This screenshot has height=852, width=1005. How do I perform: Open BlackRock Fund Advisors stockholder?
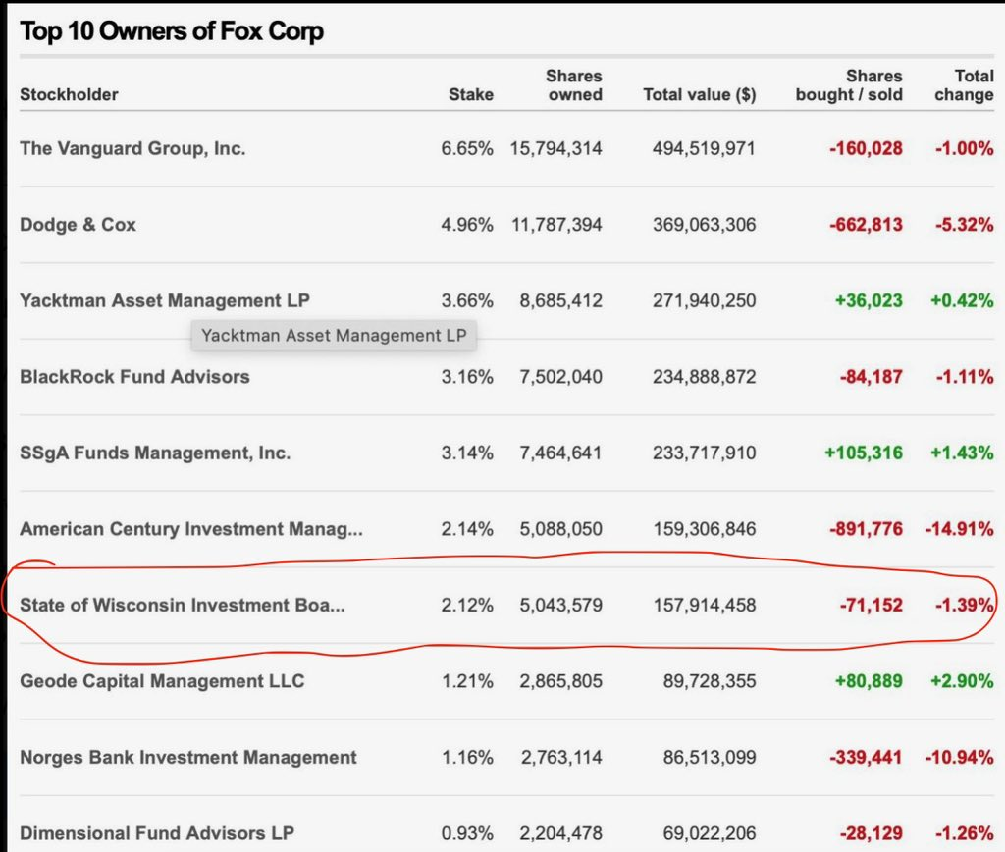tap(134, 376)
